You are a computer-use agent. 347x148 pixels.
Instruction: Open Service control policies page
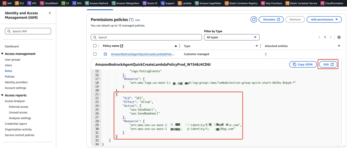[20, 135]
